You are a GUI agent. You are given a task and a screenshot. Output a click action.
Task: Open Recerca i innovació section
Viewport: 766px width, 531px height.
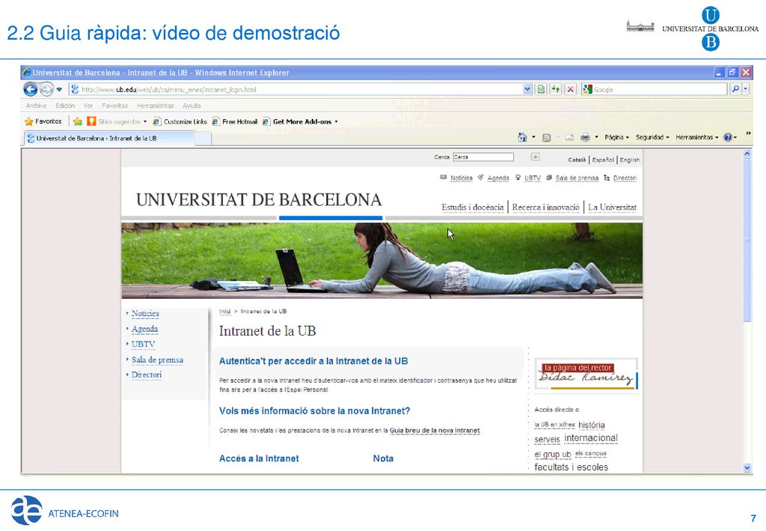pyautogui.click(x=545, y=207)
